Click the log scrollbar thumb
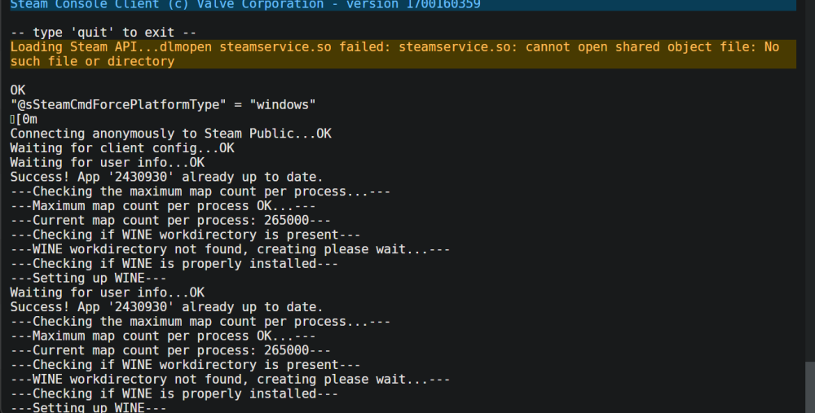The image size is (815, 413). pos(810,388)
